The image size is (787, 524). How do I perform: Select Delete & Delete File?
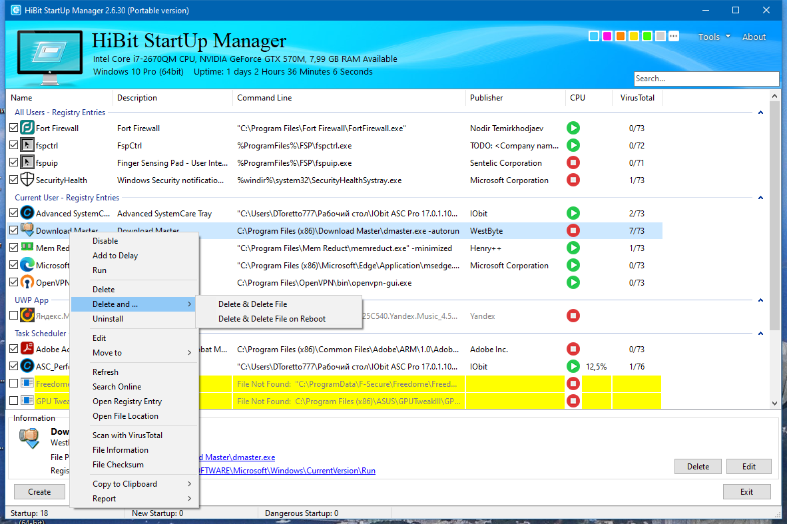pos(278,304)
